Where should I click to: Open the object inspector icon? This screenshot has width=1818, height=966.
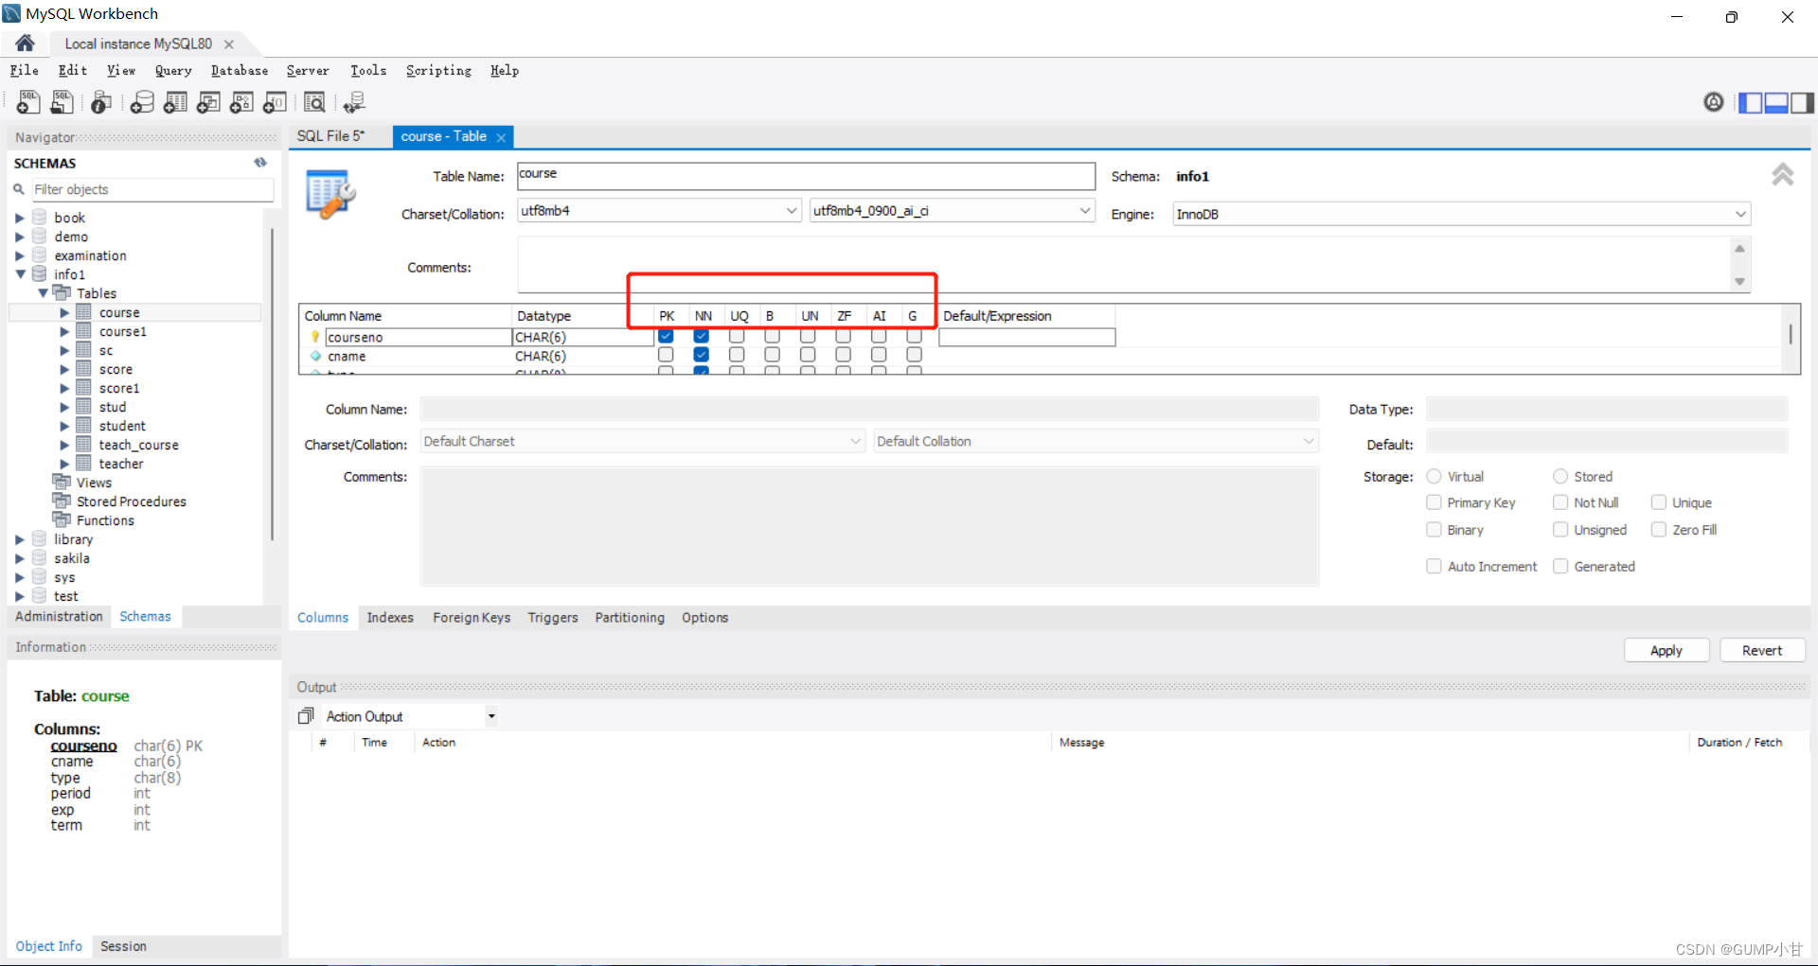point(101,101)
